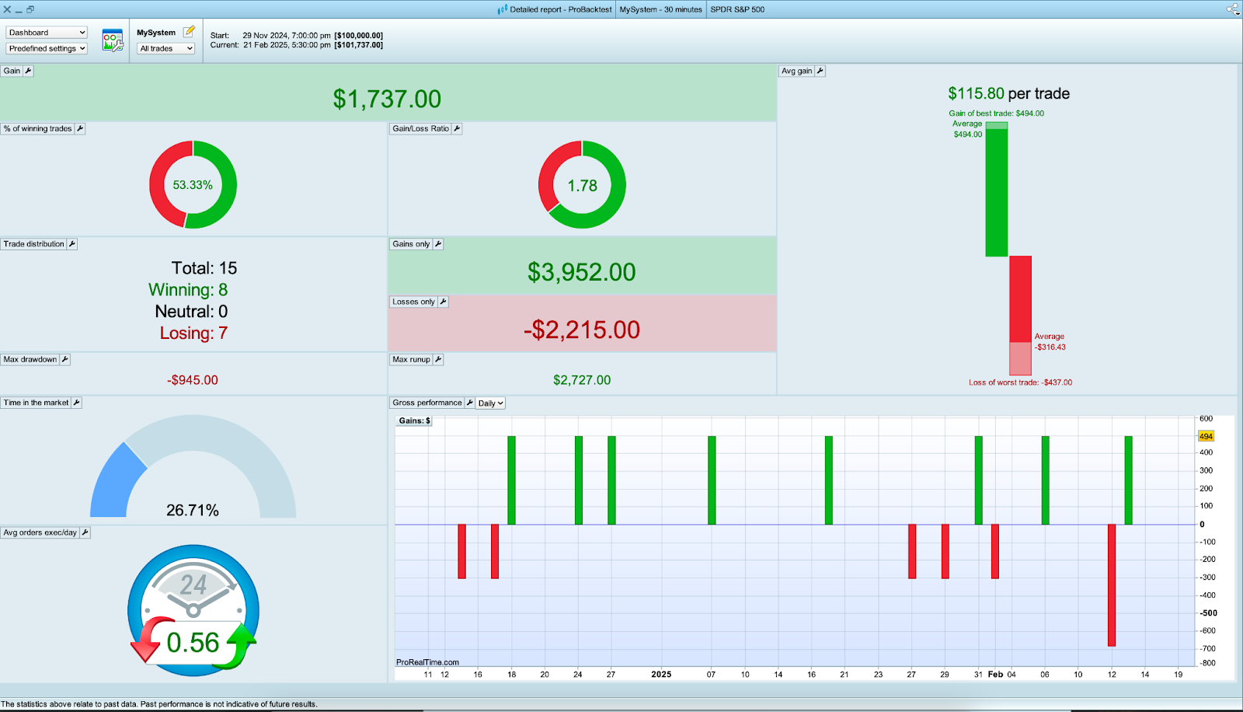Click the -$945.00 max drawdown value

[193, 380]
